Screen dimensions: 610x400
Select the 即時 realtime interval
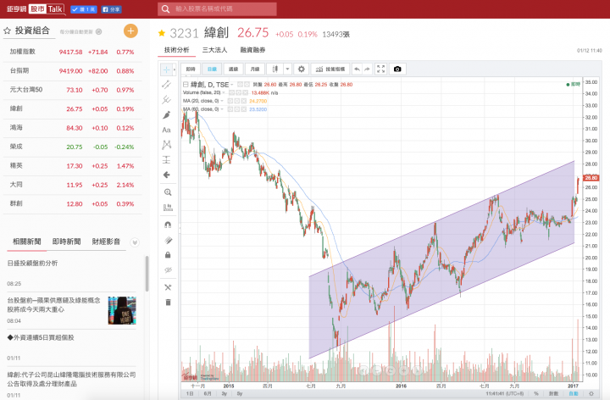tap(191, 69)
